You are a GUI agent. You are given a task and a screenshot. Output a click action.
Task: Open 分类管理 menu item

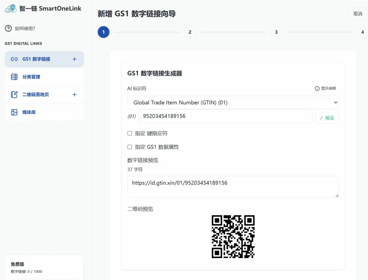(44, 77)
